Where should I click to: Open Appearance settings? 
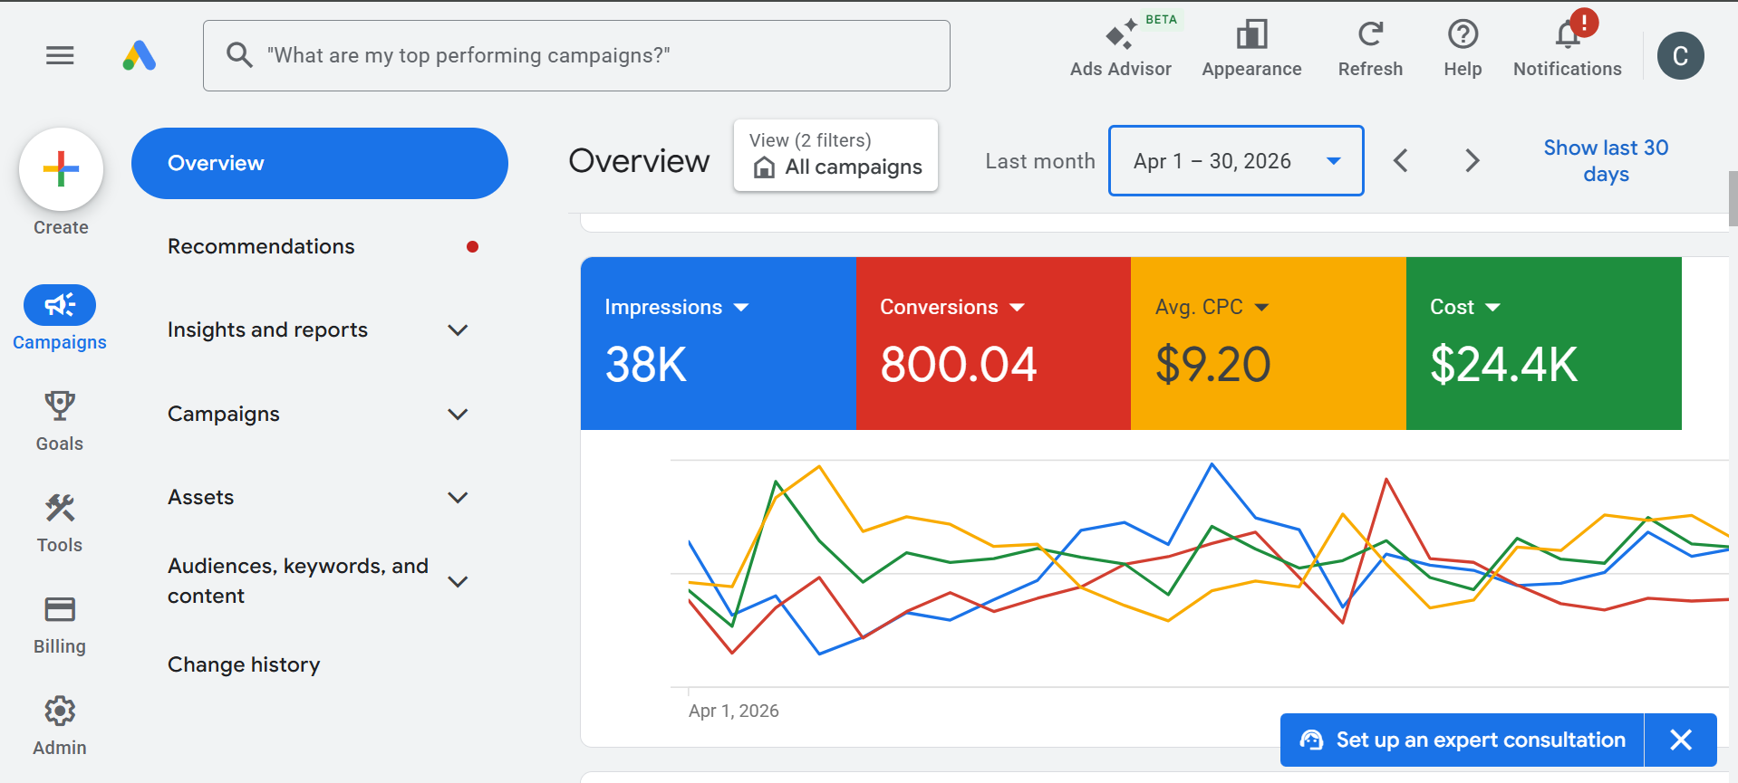tap(1251, 50)
